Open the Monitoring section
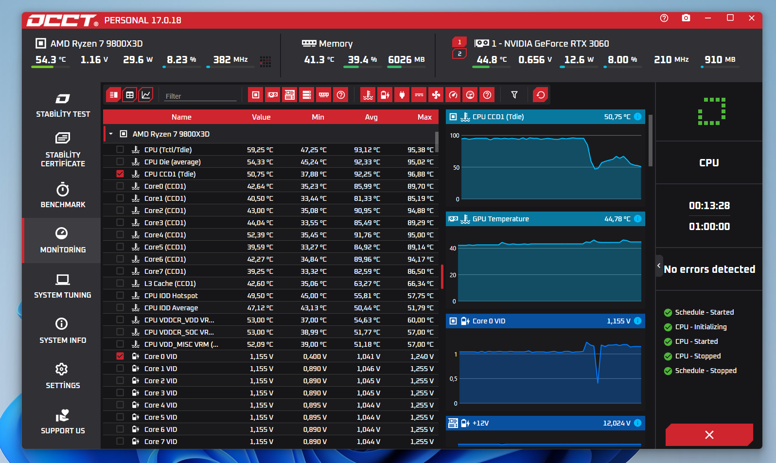Screen dimensions: 776x463 63,241
